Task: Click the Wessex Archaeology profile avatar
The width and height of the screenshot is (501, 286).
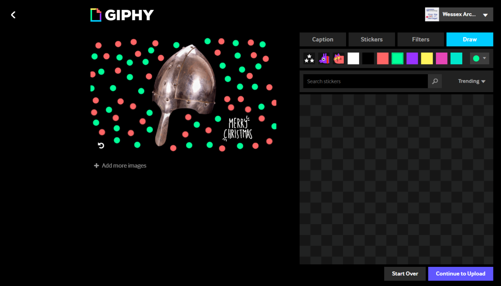Action: click(x=432, y=15)
